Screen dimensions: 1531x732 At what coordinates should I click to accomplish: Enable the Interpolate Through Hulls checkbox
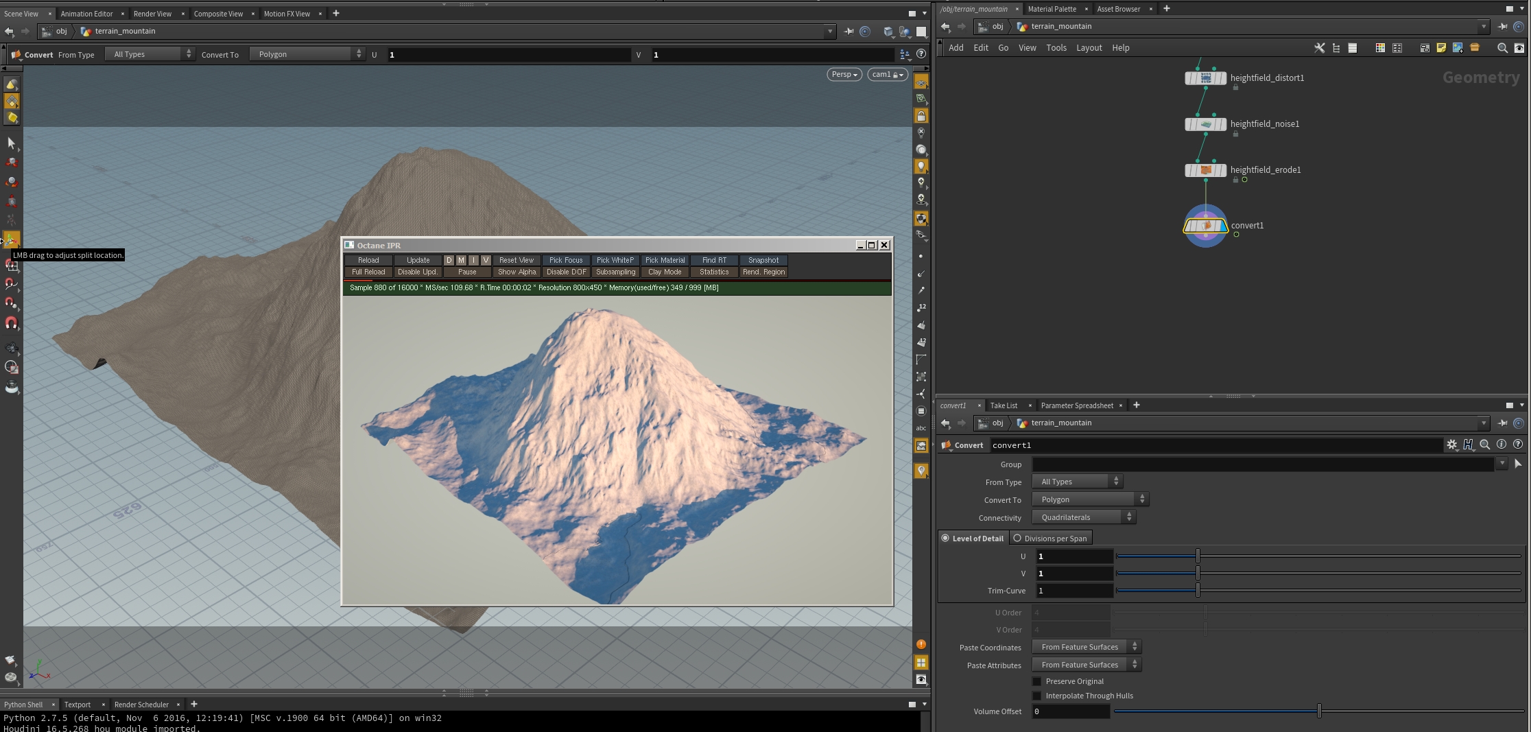[x=1037, y=696]
